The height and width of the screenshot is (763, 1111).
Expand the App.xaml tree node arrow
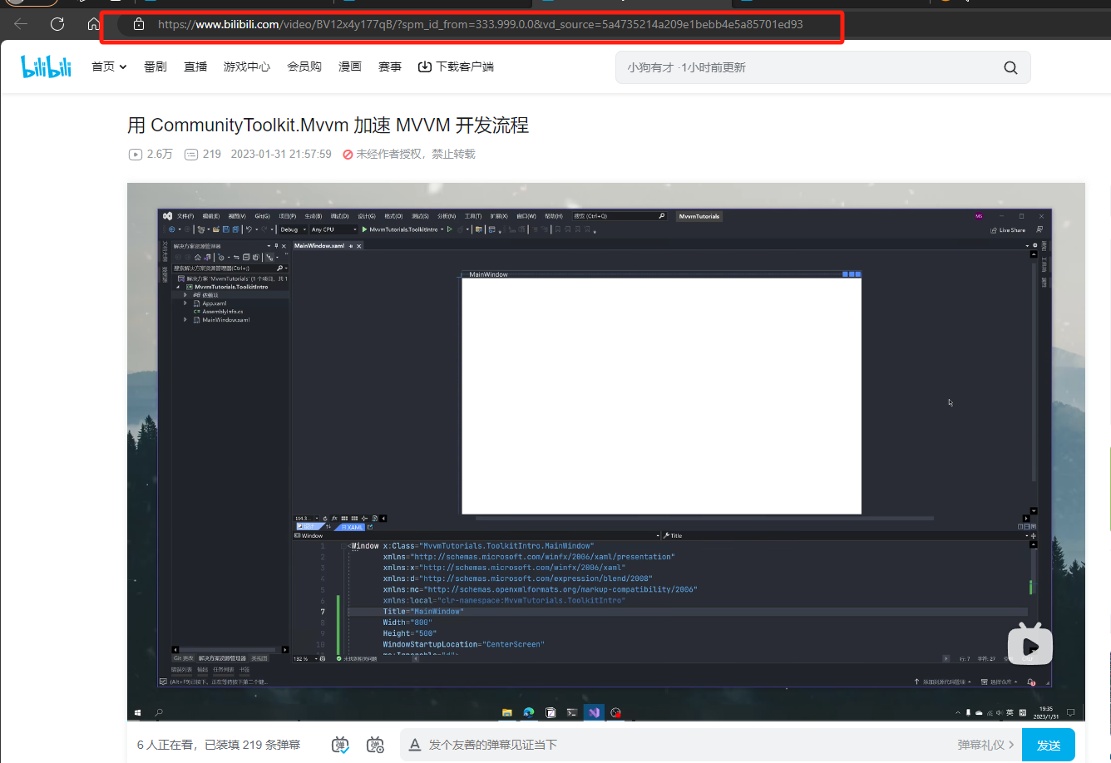pos(185,303)
